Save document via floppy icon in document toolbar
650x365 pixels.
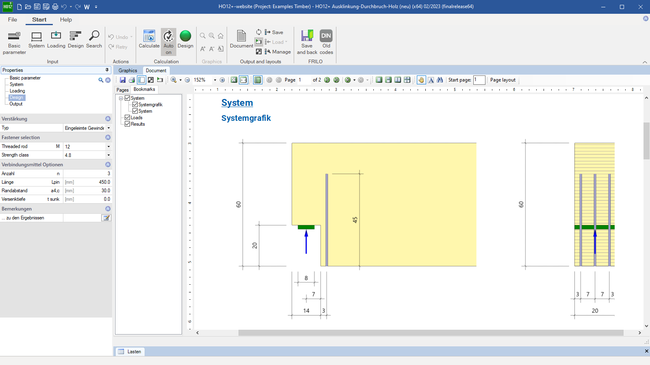point(122,80)
